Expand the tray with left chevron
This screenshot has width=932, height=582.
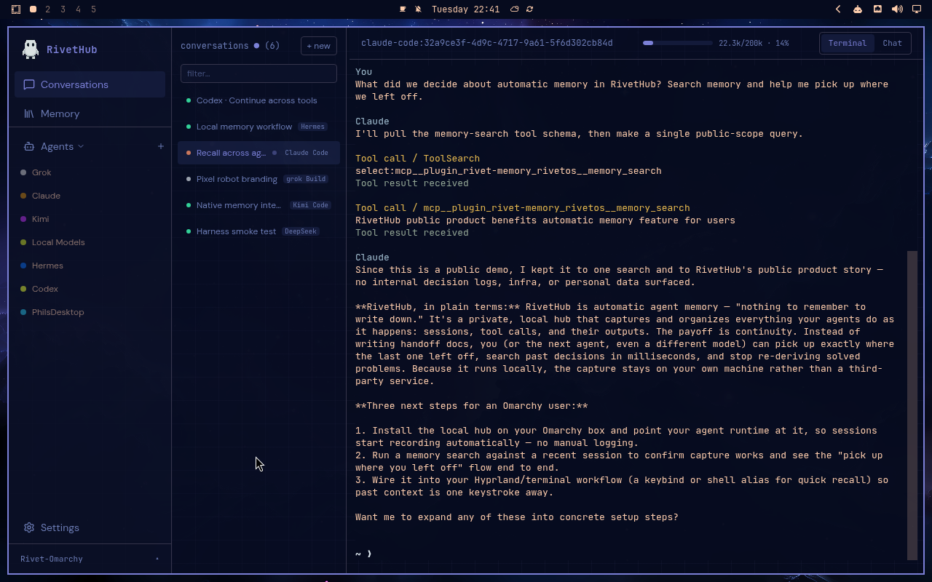coord(838,9)
